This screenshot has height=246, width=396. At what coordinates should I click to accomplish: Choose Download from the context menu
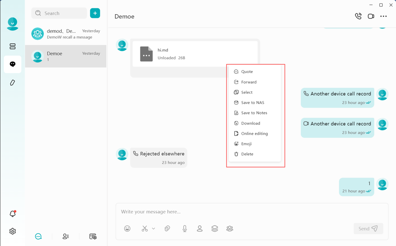[x=255, y=123]
